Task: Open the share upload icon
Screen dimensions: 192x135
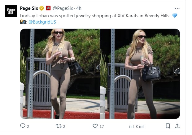Action: (x=177, y=126)
